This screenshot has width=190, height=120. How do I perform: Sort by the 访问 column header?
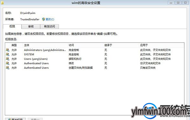(71, 45)
